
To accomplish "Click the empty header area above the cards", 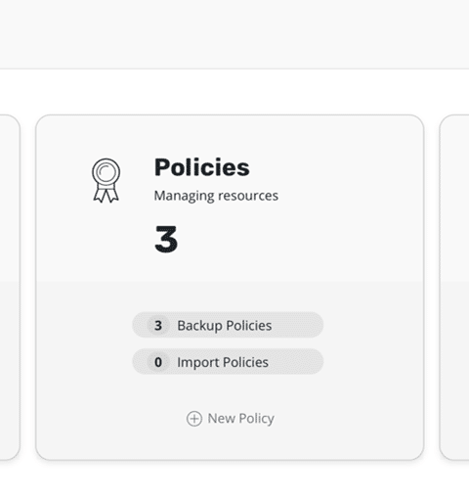I will 234,34.
